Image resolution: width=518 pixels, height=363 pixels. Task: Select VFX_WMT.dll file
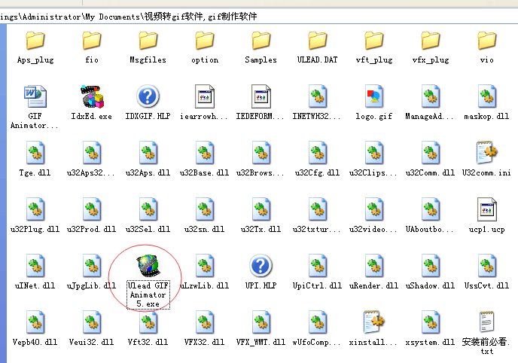[261, 322]
